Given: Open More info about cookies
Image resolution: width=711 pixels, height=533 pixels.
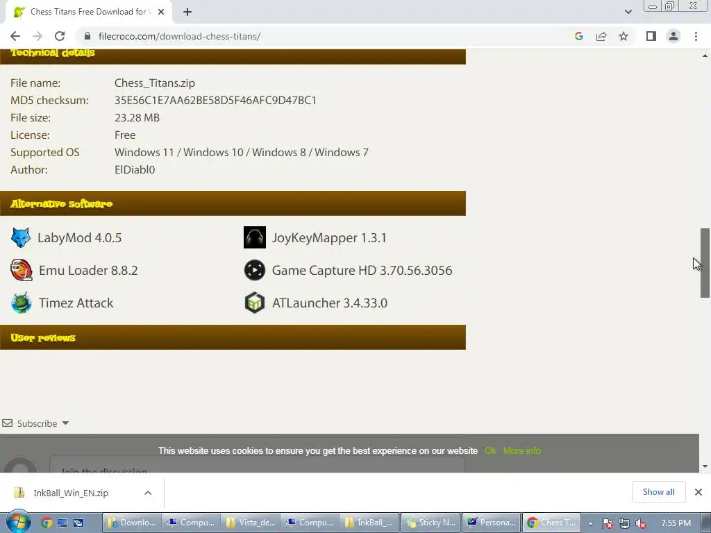Looking at the screenshot, I should (522, 450).
